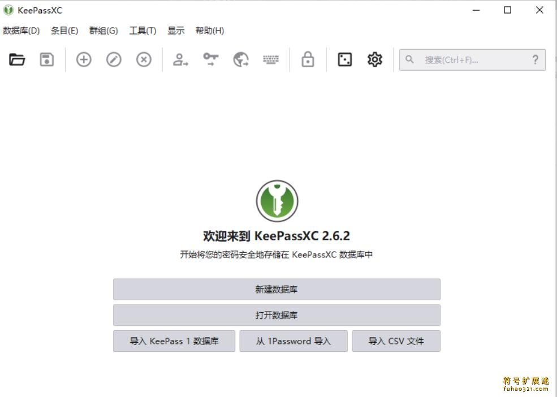Click the search help question mark
This screenshot has height=397, width=557.
point(536,60)
